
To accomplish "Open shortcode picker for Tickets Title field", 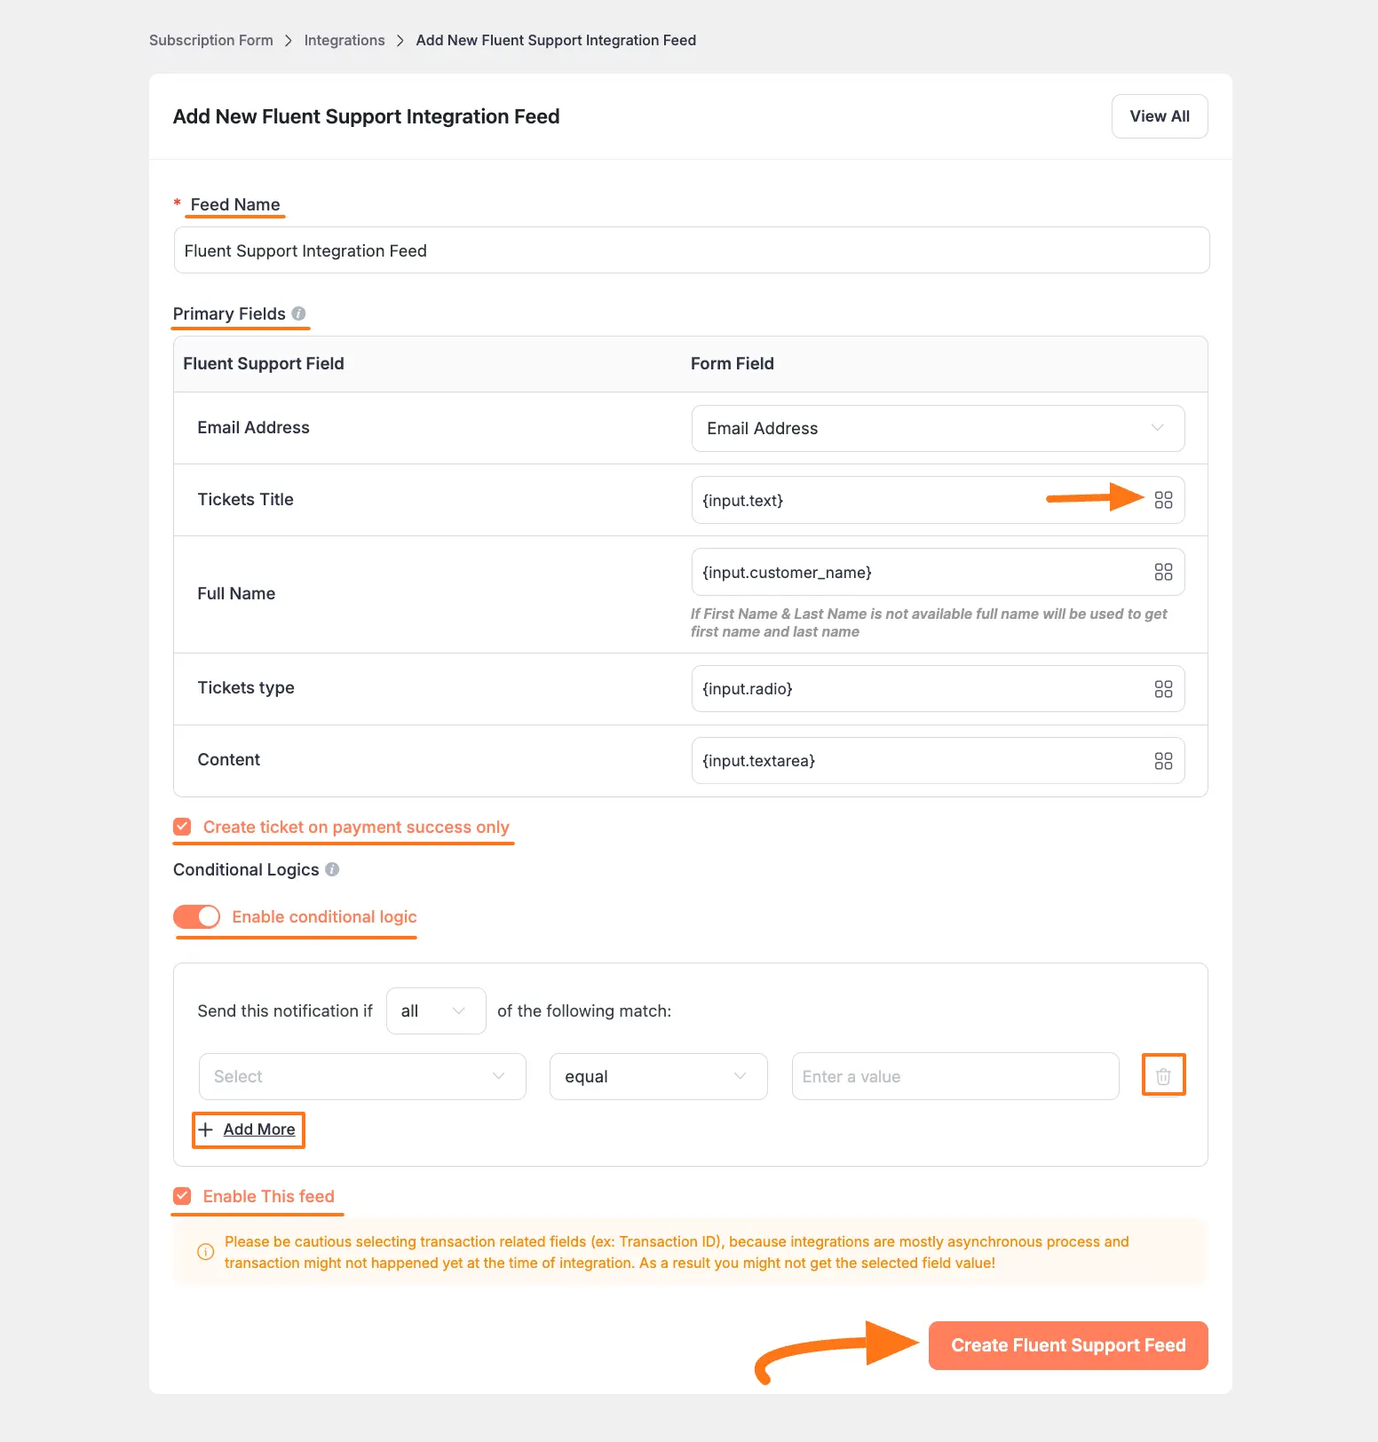I will click(1163, 500).
